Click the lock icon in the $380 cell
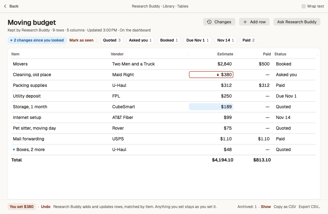The height and width of the screenshot is (214, 328). tap(218, 75)
